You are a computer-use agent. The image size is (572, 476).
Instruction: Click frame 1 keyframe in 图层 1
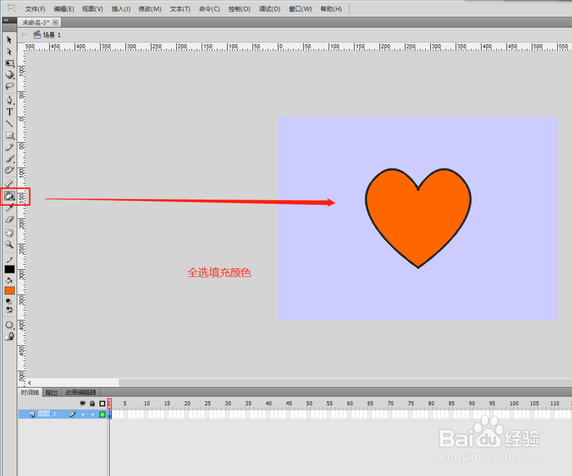[110, 414]
